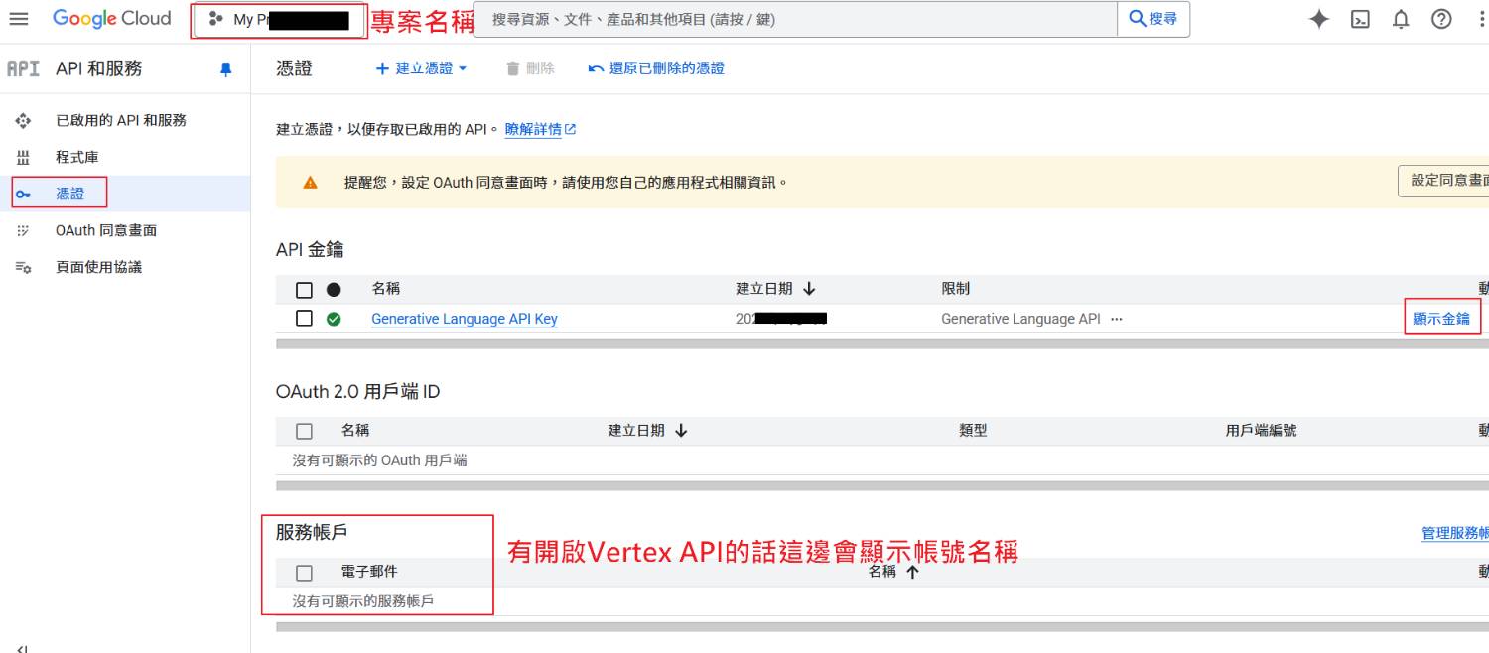
Task: Click the trash icon 刪除 button
Action: click(530, 68)
